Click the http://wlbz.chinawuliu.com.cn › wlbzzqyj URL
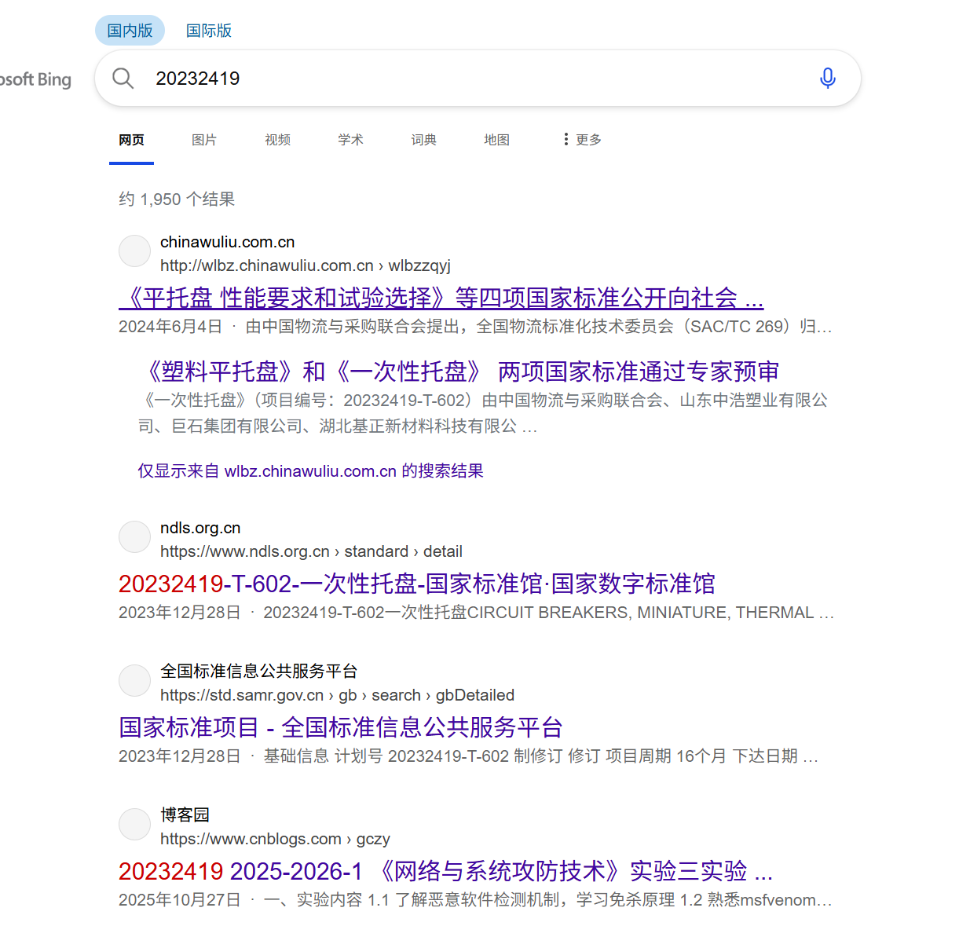The width and height of the screenshot is (970, 926). click(306, 265)
